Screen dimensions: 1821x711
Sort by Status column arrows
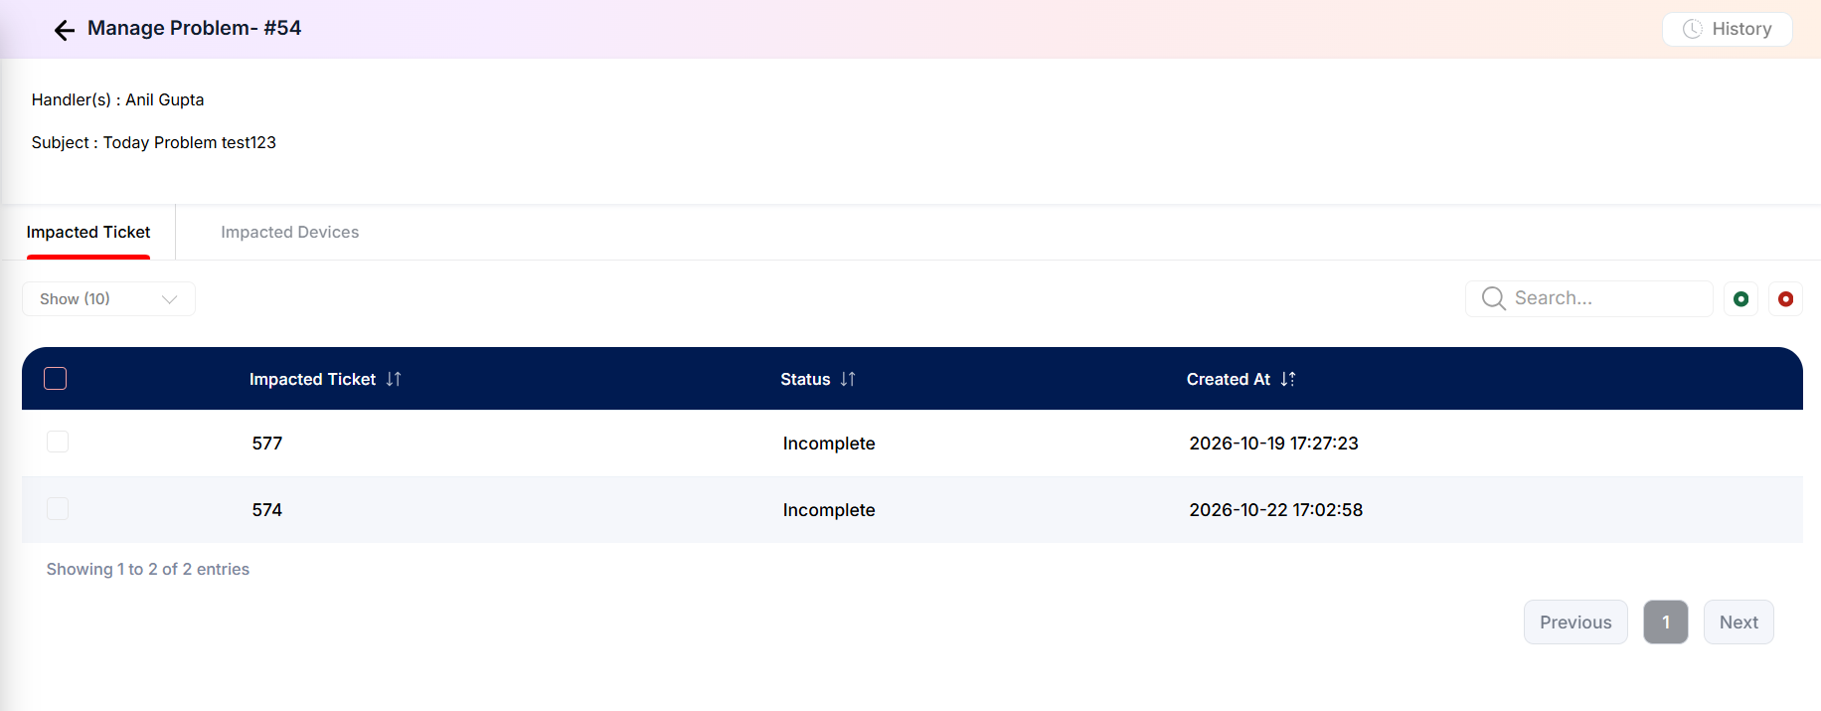(x=848, y=379)
